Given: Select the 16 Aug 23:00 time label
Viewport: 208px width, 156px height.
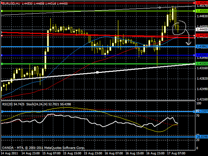Looking at the screenshot, I should click(x=155, y=153).
